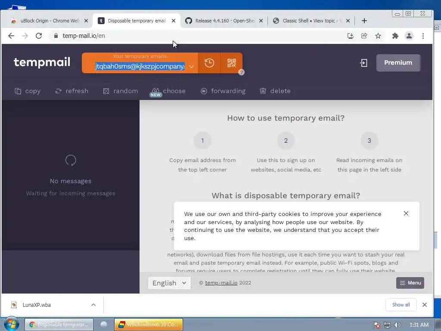The image size is (441, 331).
Task: Open the Premium page
Action: 398,63
